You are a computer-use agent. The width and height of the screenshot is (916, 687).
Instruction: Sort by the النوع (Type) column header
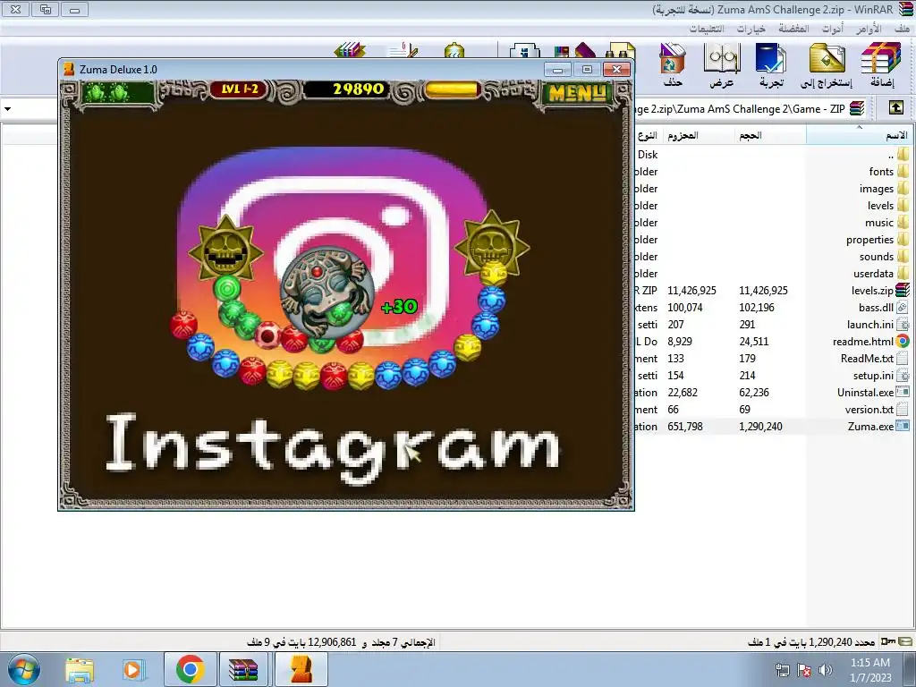pos(648,136)
